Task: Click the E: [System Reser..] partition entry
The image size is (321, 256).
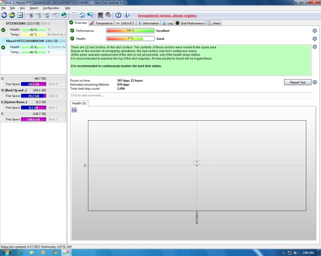Action: pos(33,105)
